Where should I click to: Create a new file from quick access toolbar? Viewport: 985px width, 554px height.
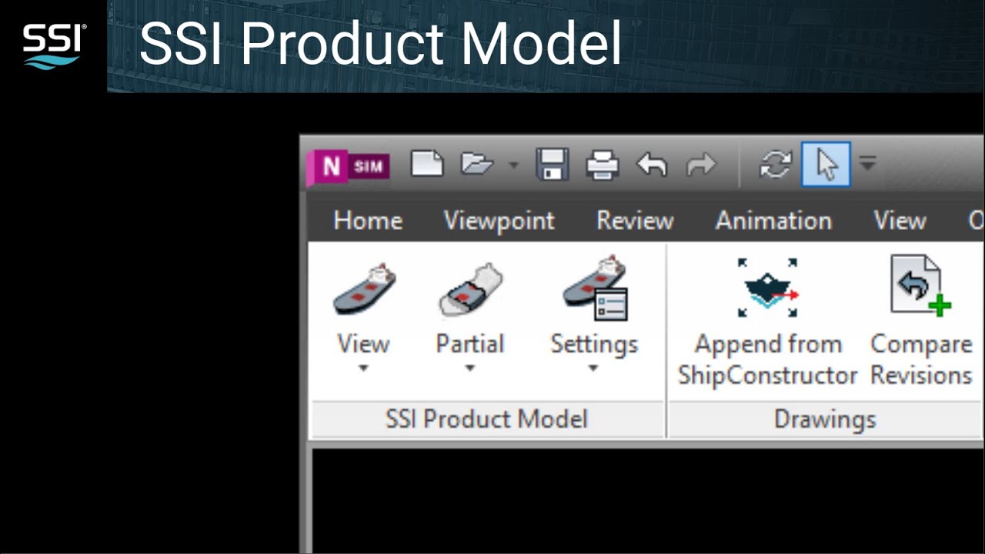[427, 164]
